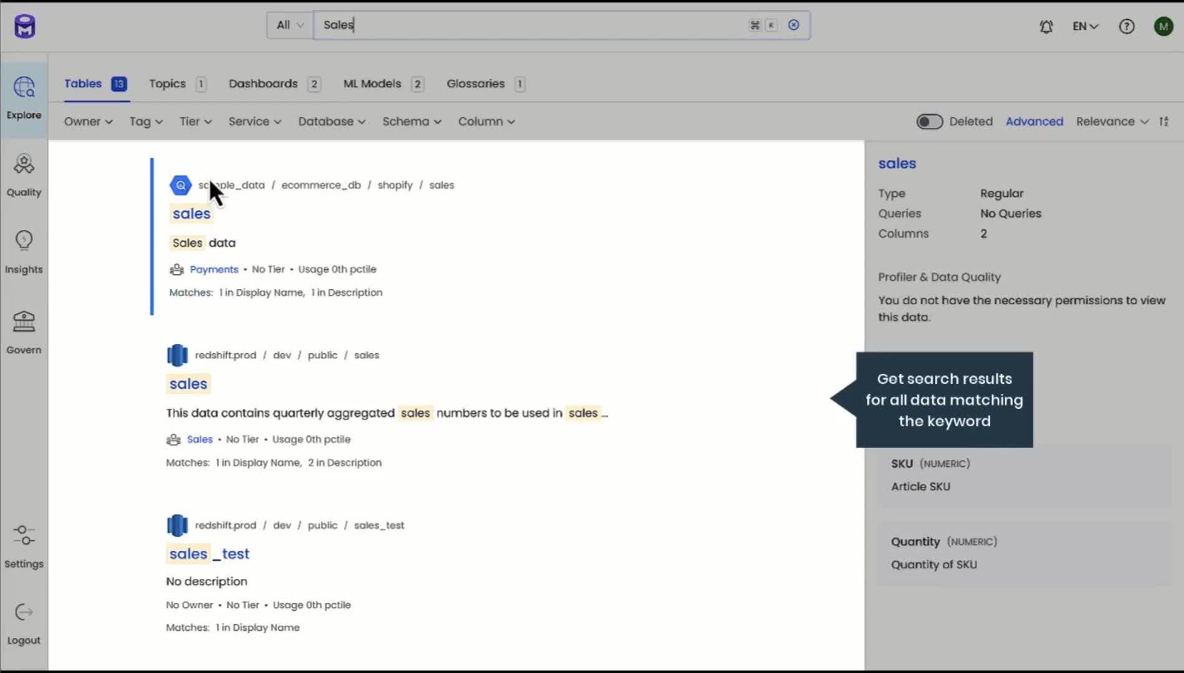Screen dimensions: 1184x673
Task: Open Advanced search options
Action: (1034, 122)
